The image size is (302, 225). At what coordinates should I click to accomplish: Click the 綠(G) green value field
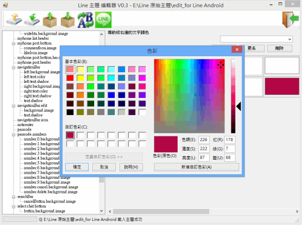point(230,149)
